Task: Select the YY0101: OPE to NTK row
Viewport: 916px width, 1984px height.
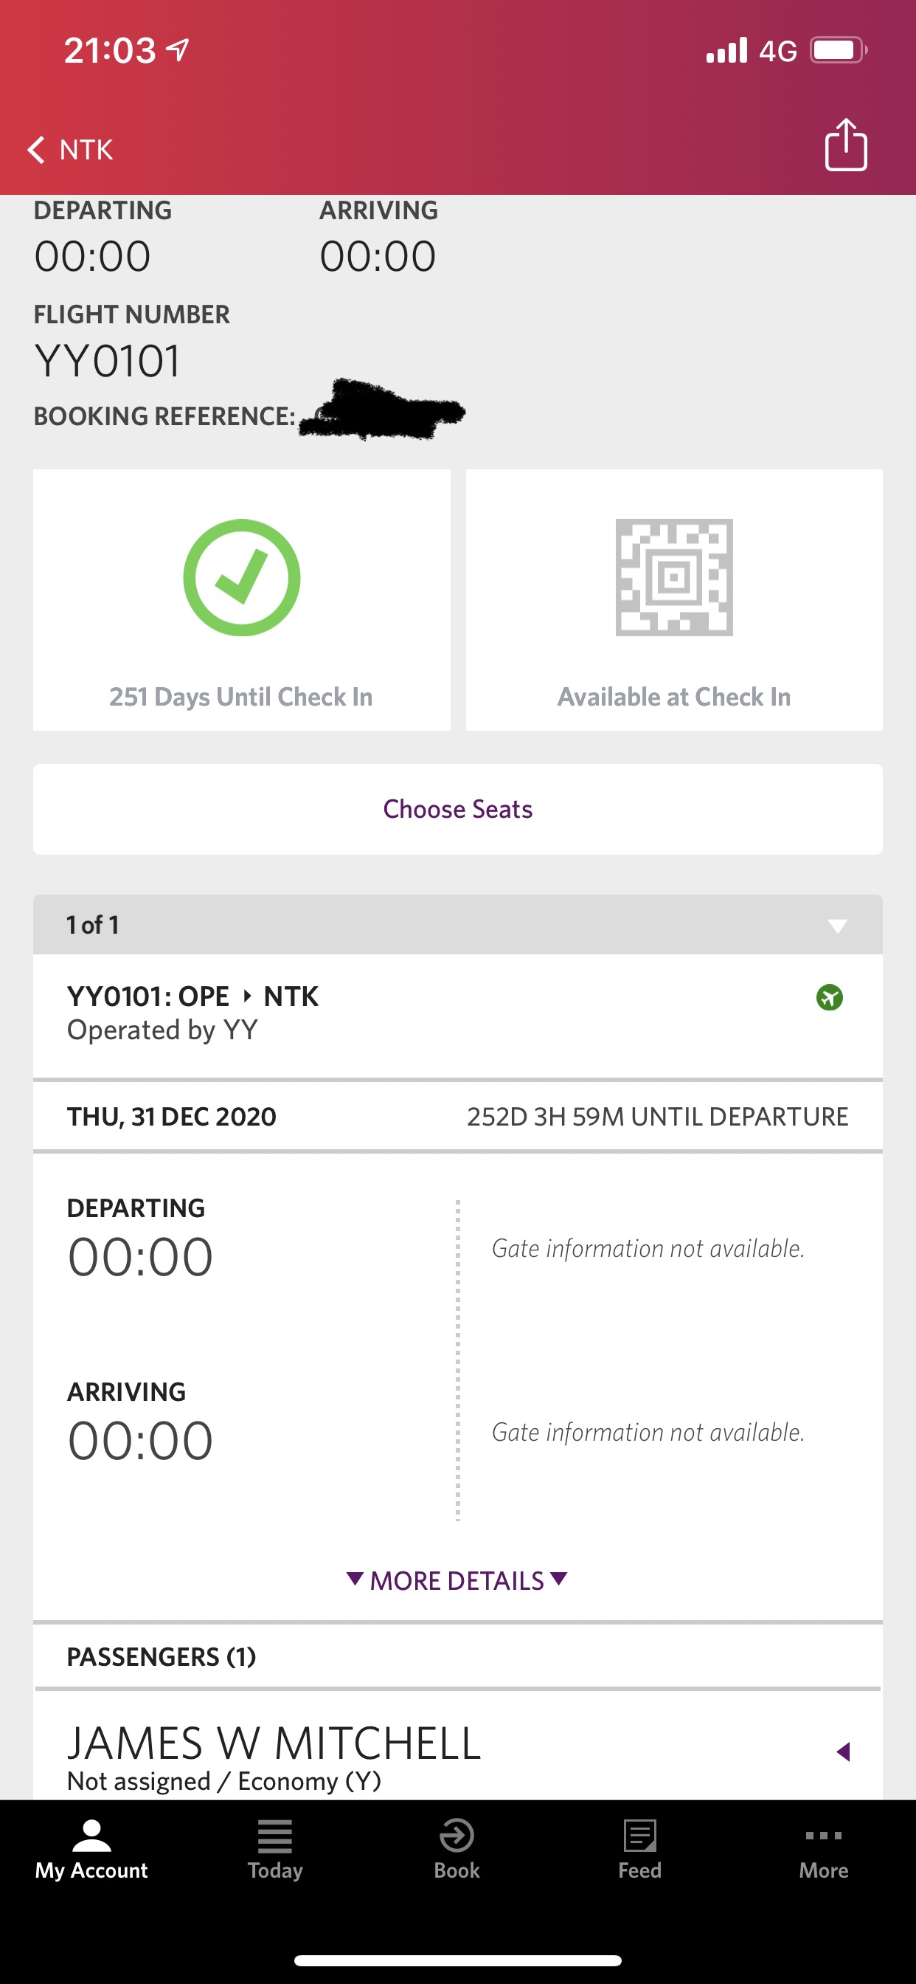Action: (458, 1013)
